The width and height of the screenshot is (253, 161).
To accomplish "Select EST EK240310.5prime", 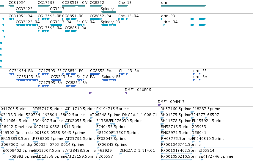I will [197, 142].
